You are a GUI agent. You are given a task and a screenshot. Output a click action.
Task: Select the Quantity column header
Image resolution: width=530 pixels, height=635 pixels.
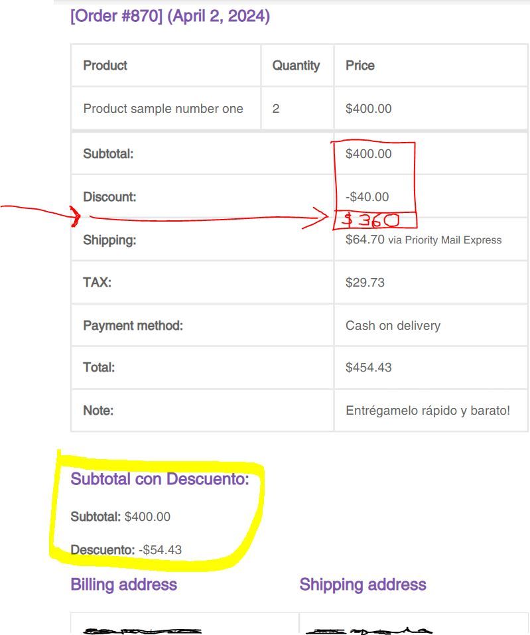click(296, 65)
